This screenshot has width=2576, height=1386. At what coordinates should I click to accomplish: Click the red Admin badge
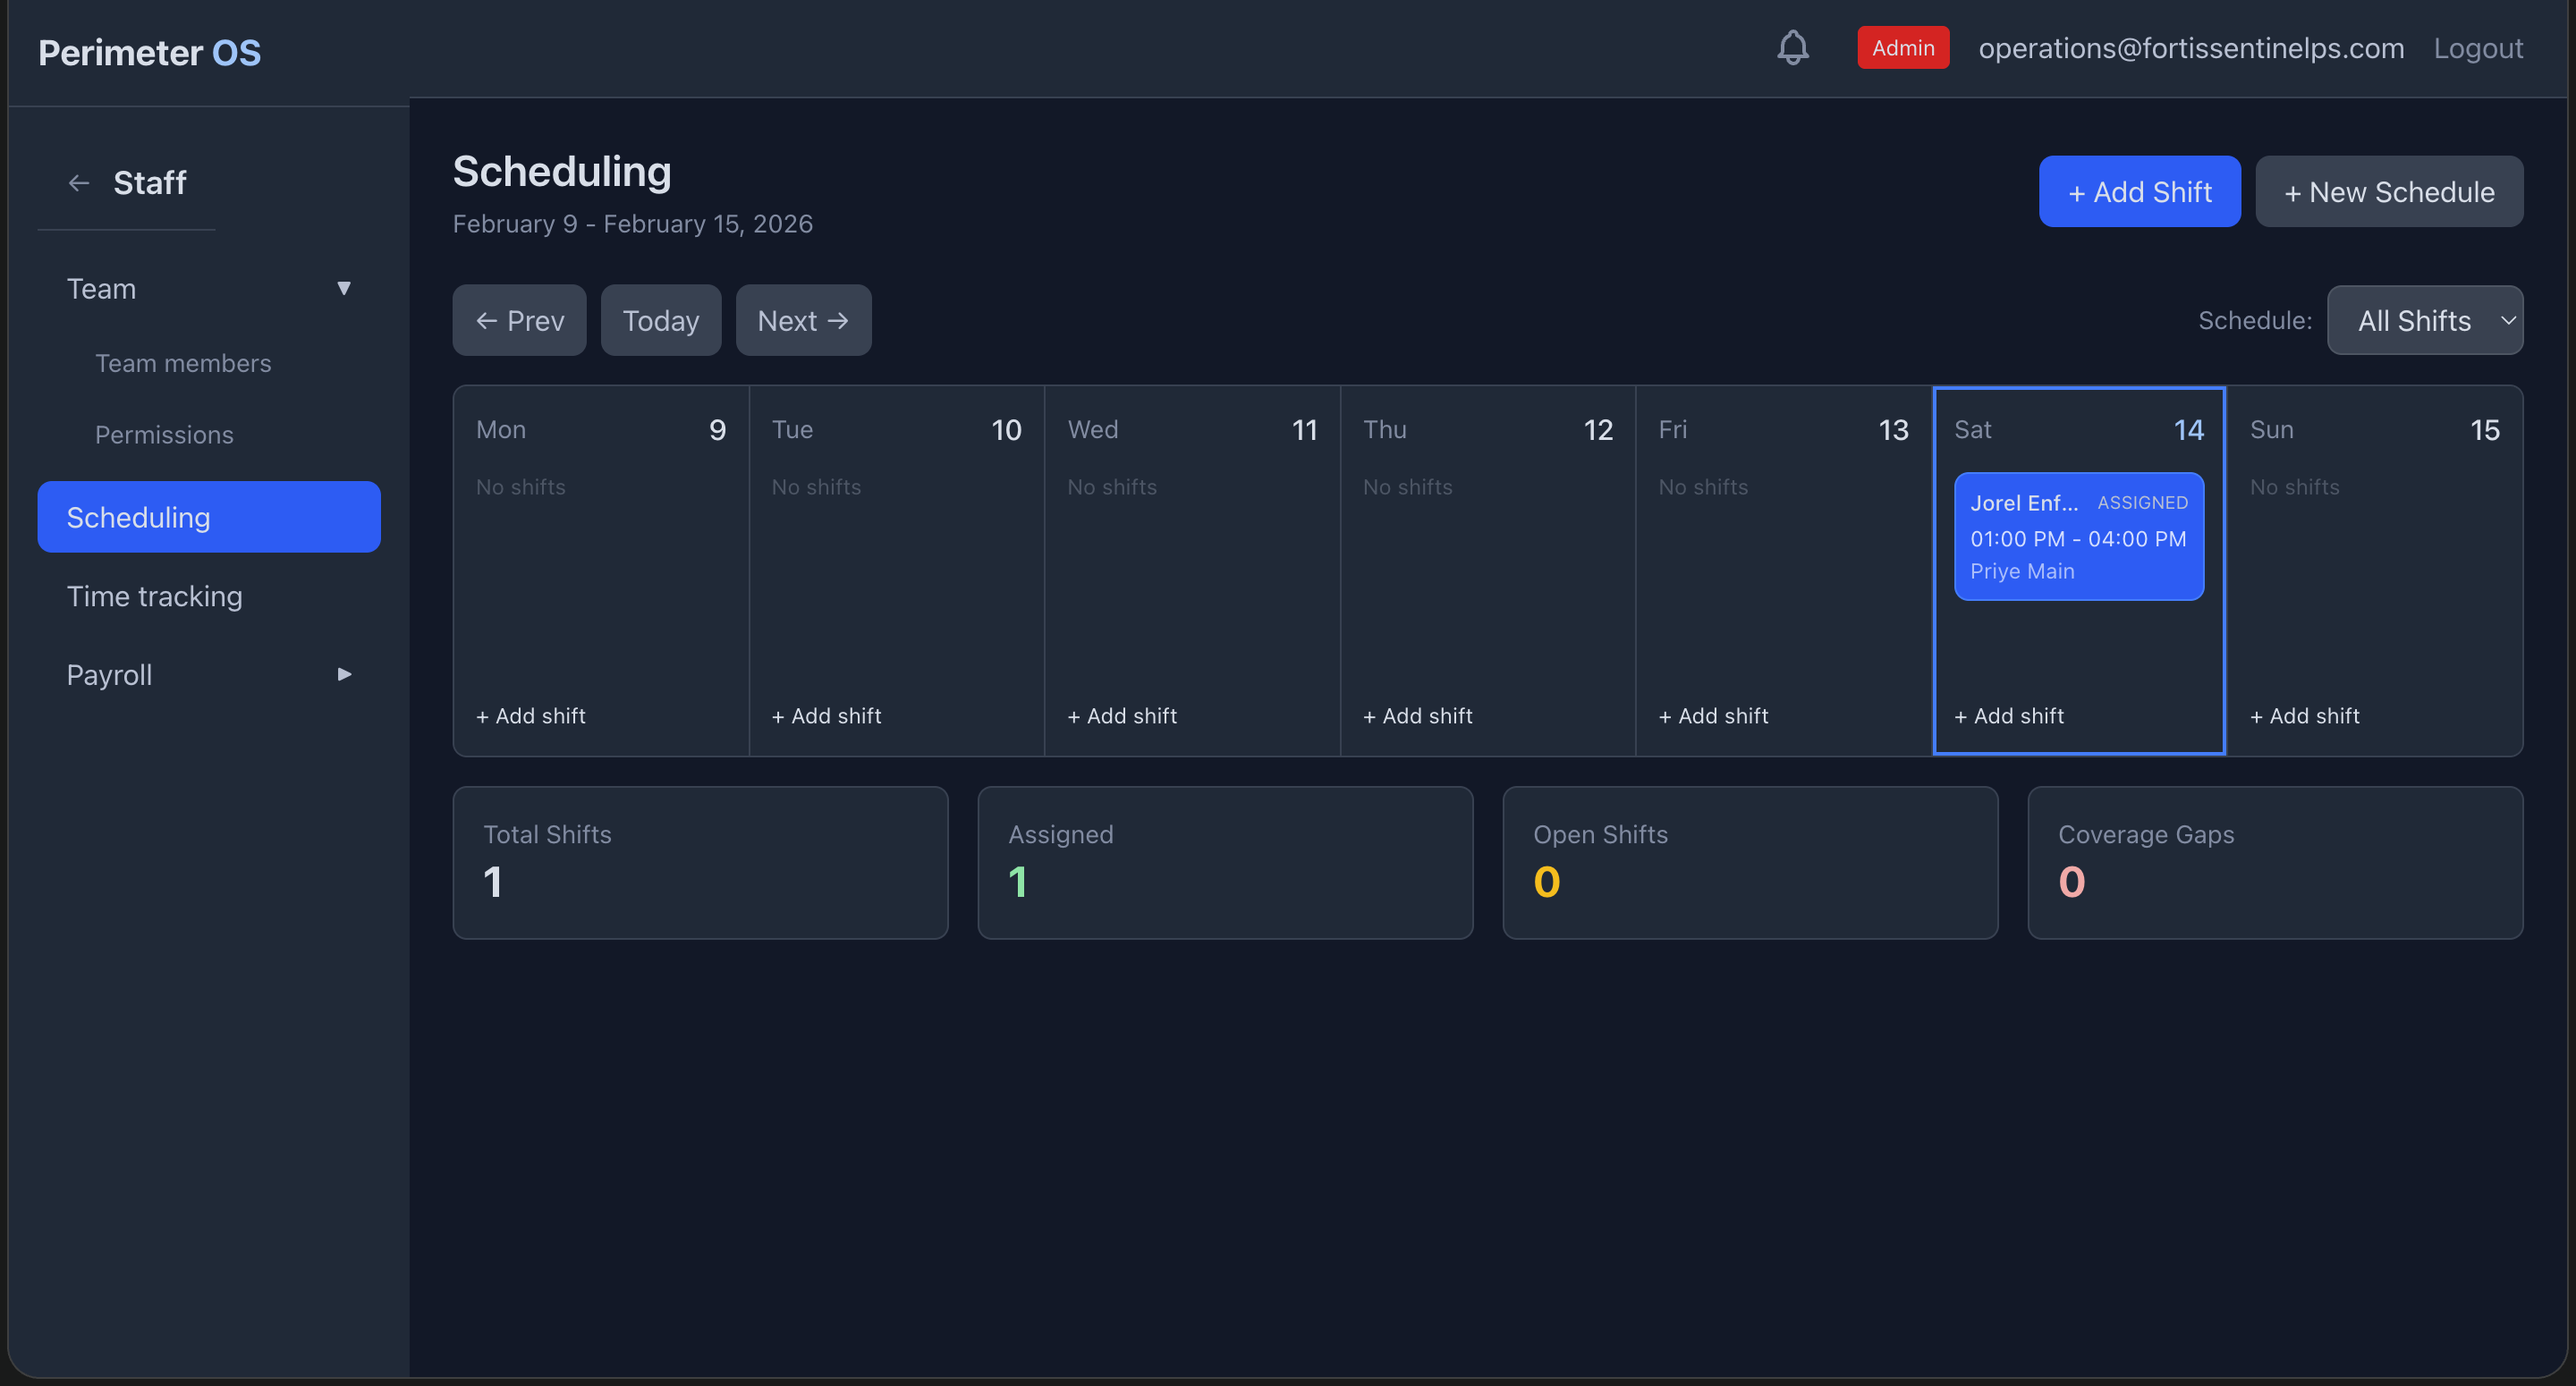click(1902, 48)
